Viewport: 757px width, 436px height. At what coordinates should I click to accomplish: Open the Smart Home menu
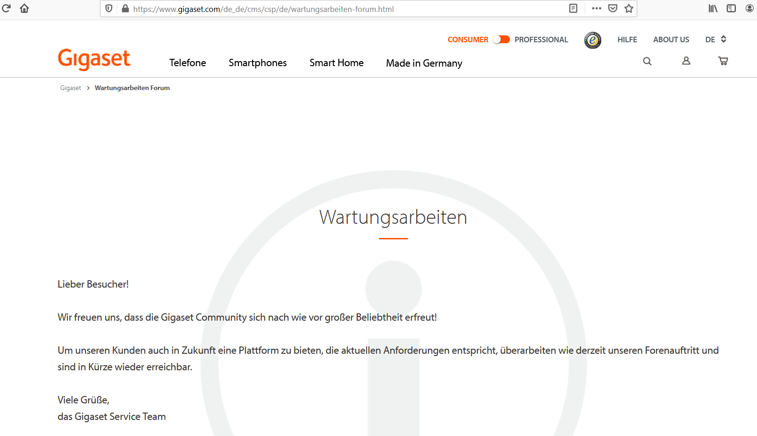337,63
